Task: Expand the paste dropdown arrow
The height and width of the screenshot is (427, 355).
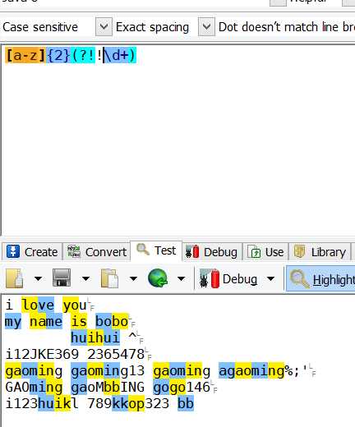Action: coord(133,278)
